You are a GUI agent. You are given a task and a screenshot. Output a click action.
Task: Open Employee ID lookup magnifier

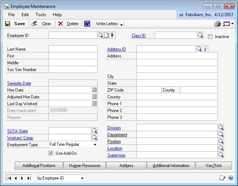100,35
